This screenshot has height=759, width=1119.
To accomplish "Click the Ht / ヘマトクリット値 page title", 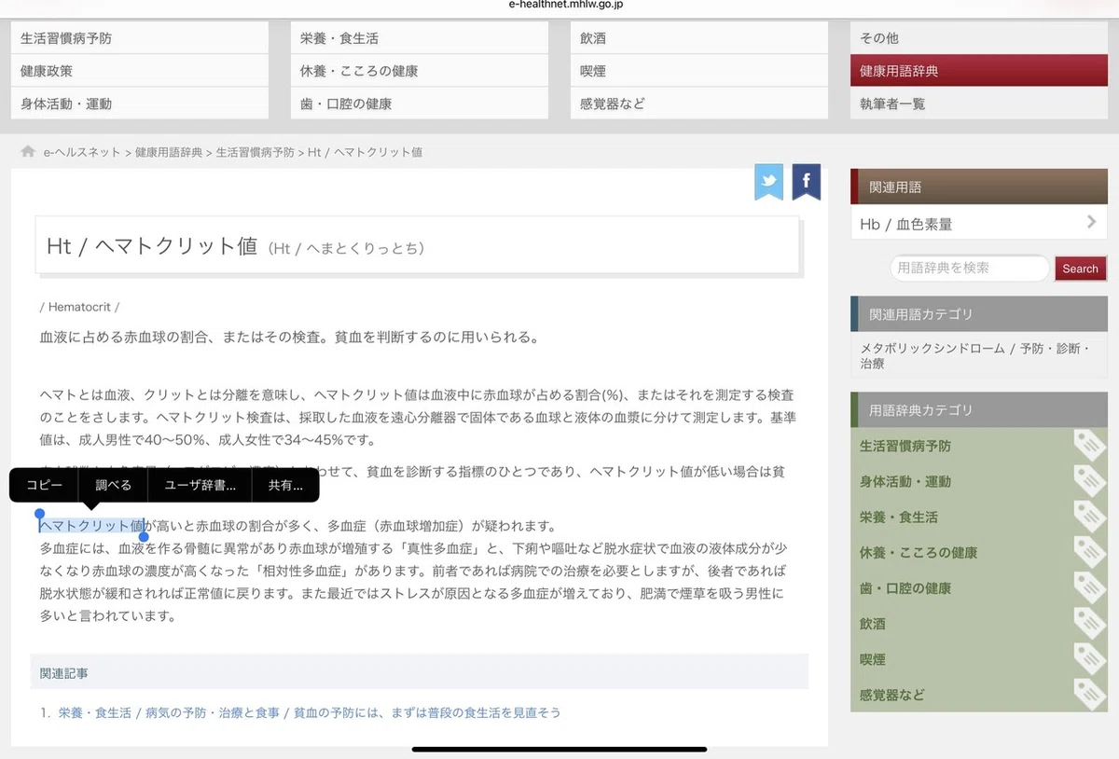I will click(x=151, y=246).
